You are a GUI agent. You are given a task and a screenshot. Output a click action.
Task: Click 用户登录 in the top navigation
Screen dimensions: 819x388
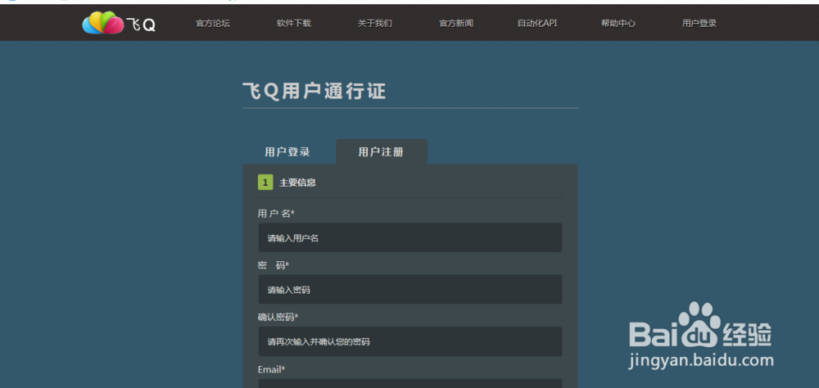(x=699, y=24)
